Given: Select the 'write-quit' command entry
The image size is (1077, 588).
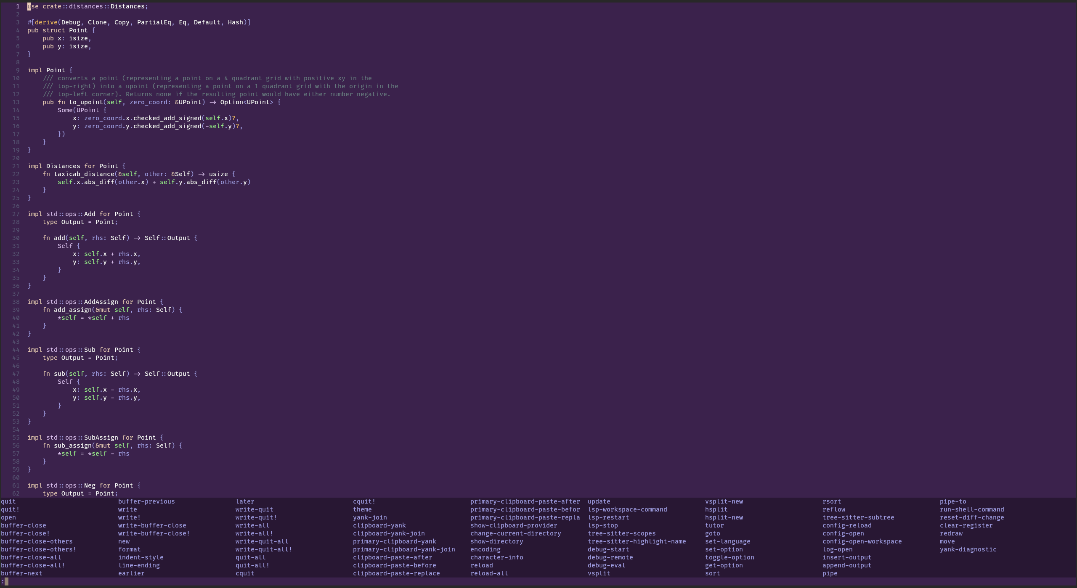Looking at the screenshot, I should click(254, 509).
